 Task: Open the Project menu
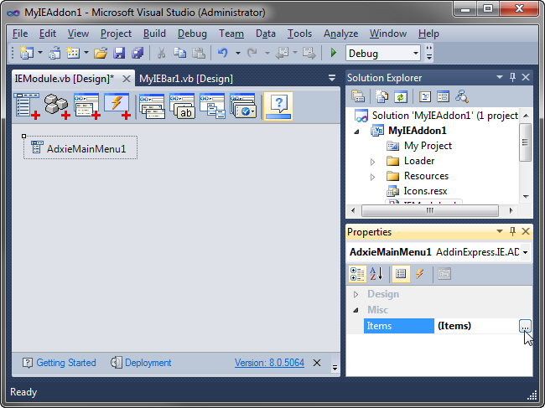(x=116, y=34)
